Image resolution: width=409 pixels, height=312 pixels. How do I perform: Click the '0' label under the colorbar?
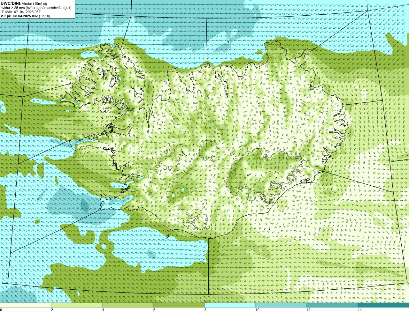pyautogui.click(x=1, y=310)
